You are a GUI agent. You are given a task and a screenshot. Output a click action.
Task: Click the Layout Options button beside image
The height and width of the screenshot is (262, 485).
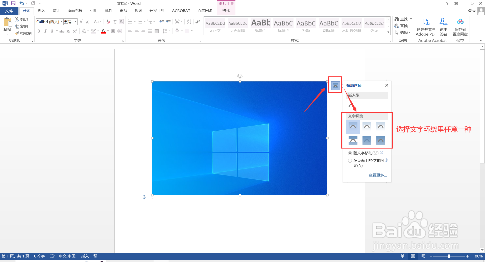pyautogui.click(x=335, y=86)
